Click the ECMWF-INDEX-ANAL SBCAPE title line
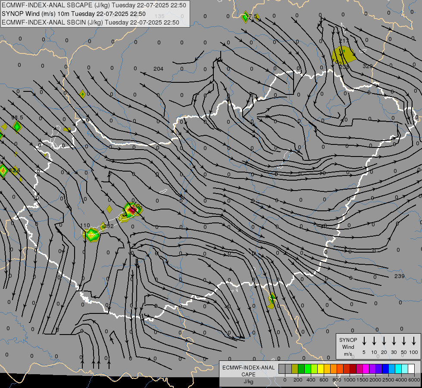Screen dimensions: 422x388 [x=94, y=5]
